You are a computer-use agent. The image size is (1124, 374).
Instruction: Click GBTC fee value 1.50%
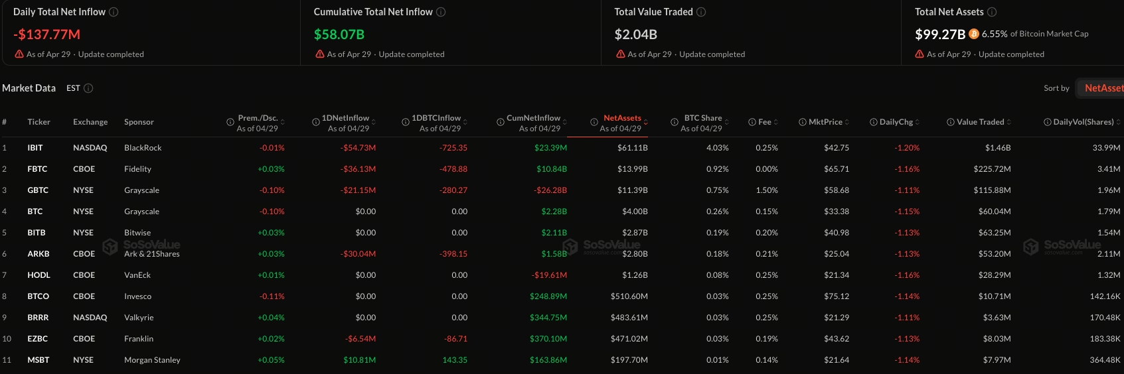click(x=767, y=190)
